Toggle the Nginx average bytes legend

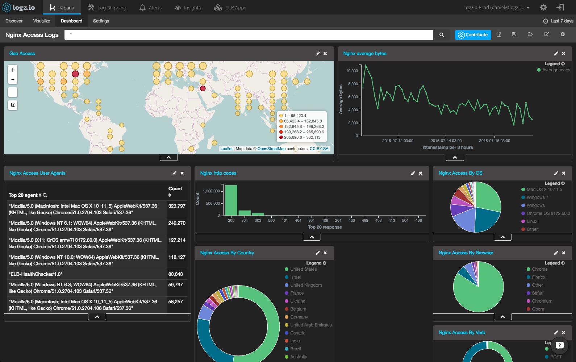click(x=555, y=64)
